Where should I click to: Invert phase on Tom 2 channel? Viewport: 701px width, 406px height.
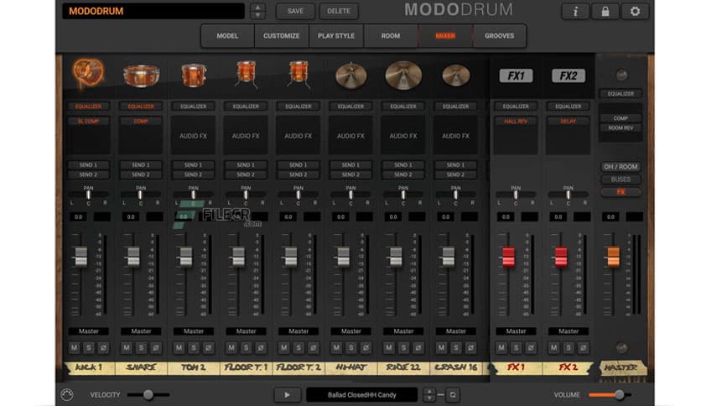point(208,347)
